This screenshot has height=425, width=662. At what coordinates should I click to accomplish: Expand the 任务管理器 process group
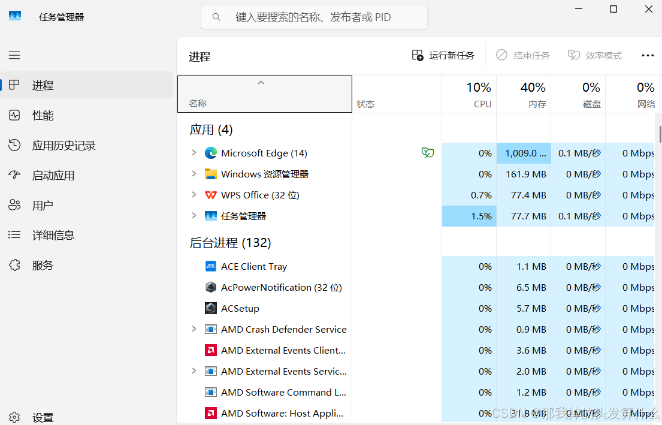pos(194,215)
